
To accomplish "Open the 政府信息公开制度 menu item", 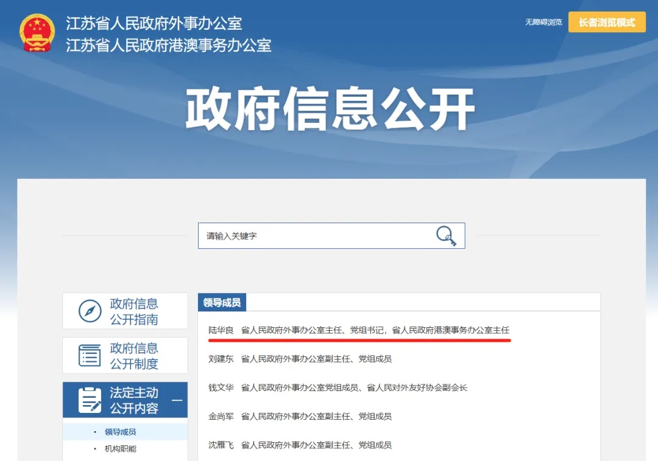I will tap(134, 356).
